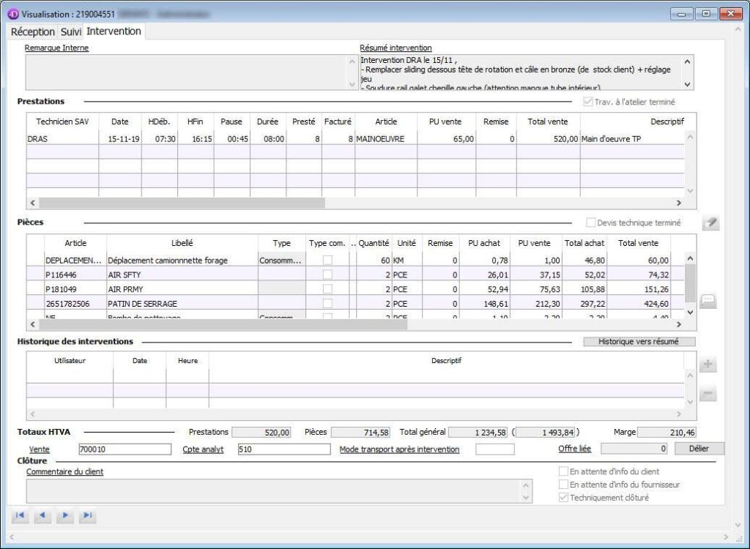
Task: Switch to the Réception tab
Action: [x=31, y=31]
